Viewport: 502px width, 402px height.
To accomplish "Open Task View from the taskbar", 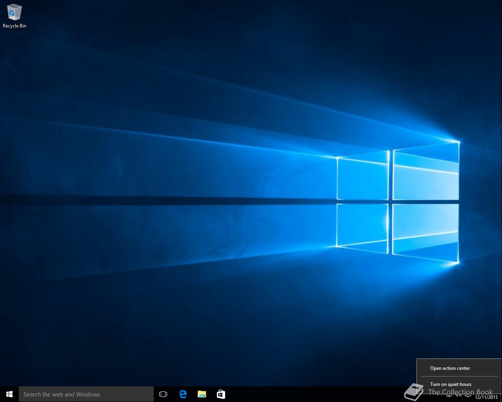I will coord(163,394).
